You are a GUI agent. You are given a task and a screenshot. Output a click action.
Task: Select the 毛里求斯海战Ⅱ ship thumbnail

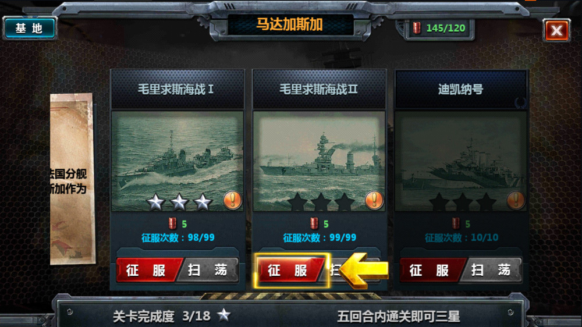pos(319,161)
